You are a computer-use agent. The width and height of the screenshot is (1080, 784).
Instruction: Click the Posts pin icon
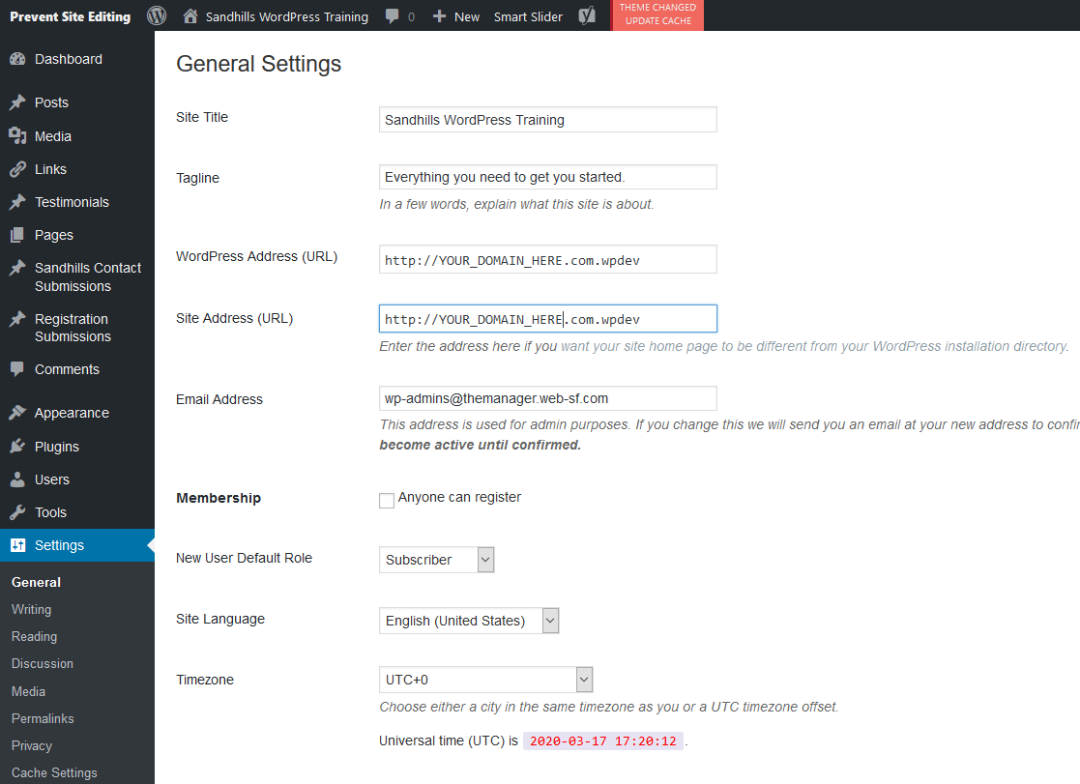(x=18, y=102)
